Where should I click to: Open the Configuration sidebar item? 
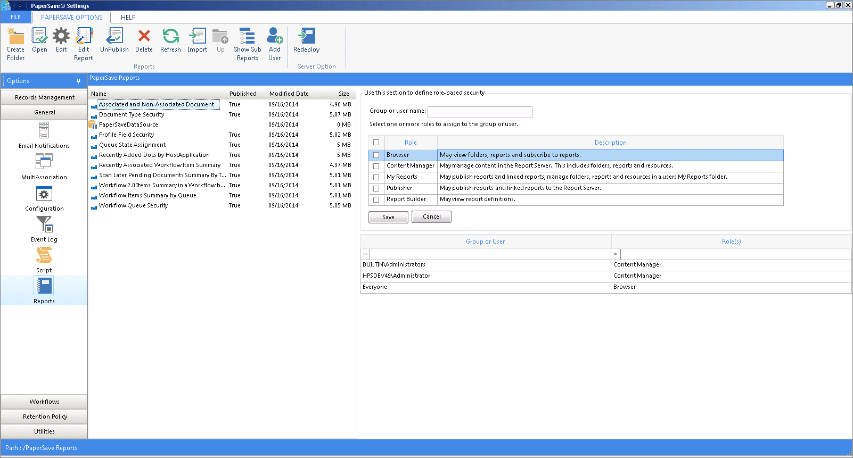coord(44,198)
